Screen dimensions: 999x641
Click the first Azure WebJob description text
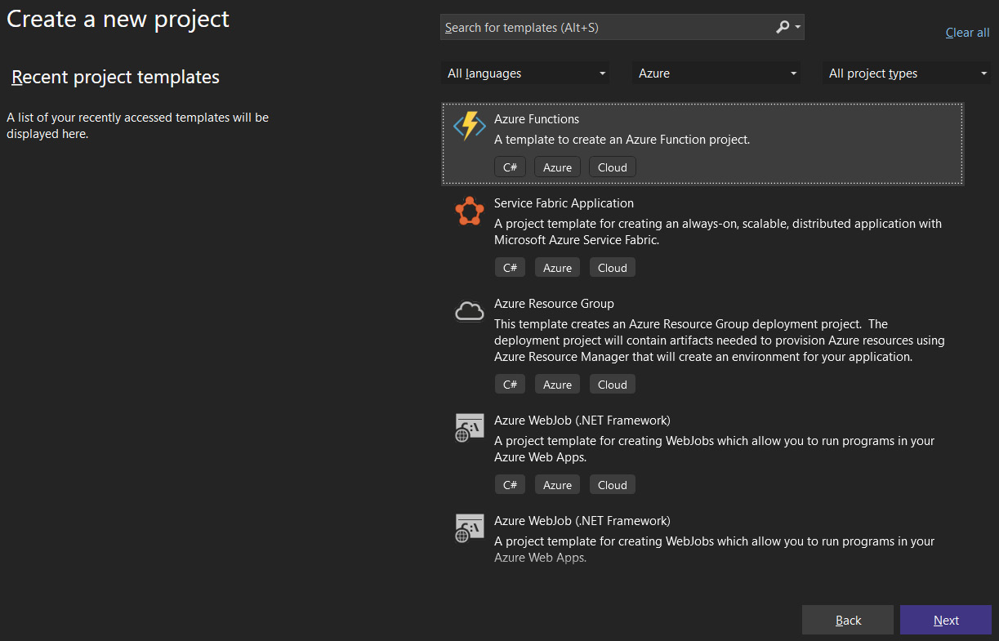click(715, 449)
